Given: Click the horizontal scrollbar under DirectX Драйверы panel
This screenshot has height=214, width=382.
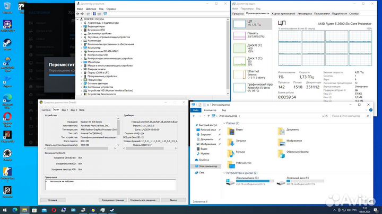Looking at the screenshot, I should (150, 148).
